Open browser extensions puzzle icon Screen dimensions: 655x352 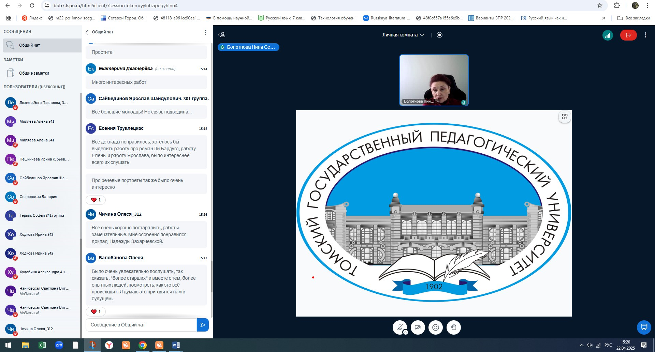point(617,5)
